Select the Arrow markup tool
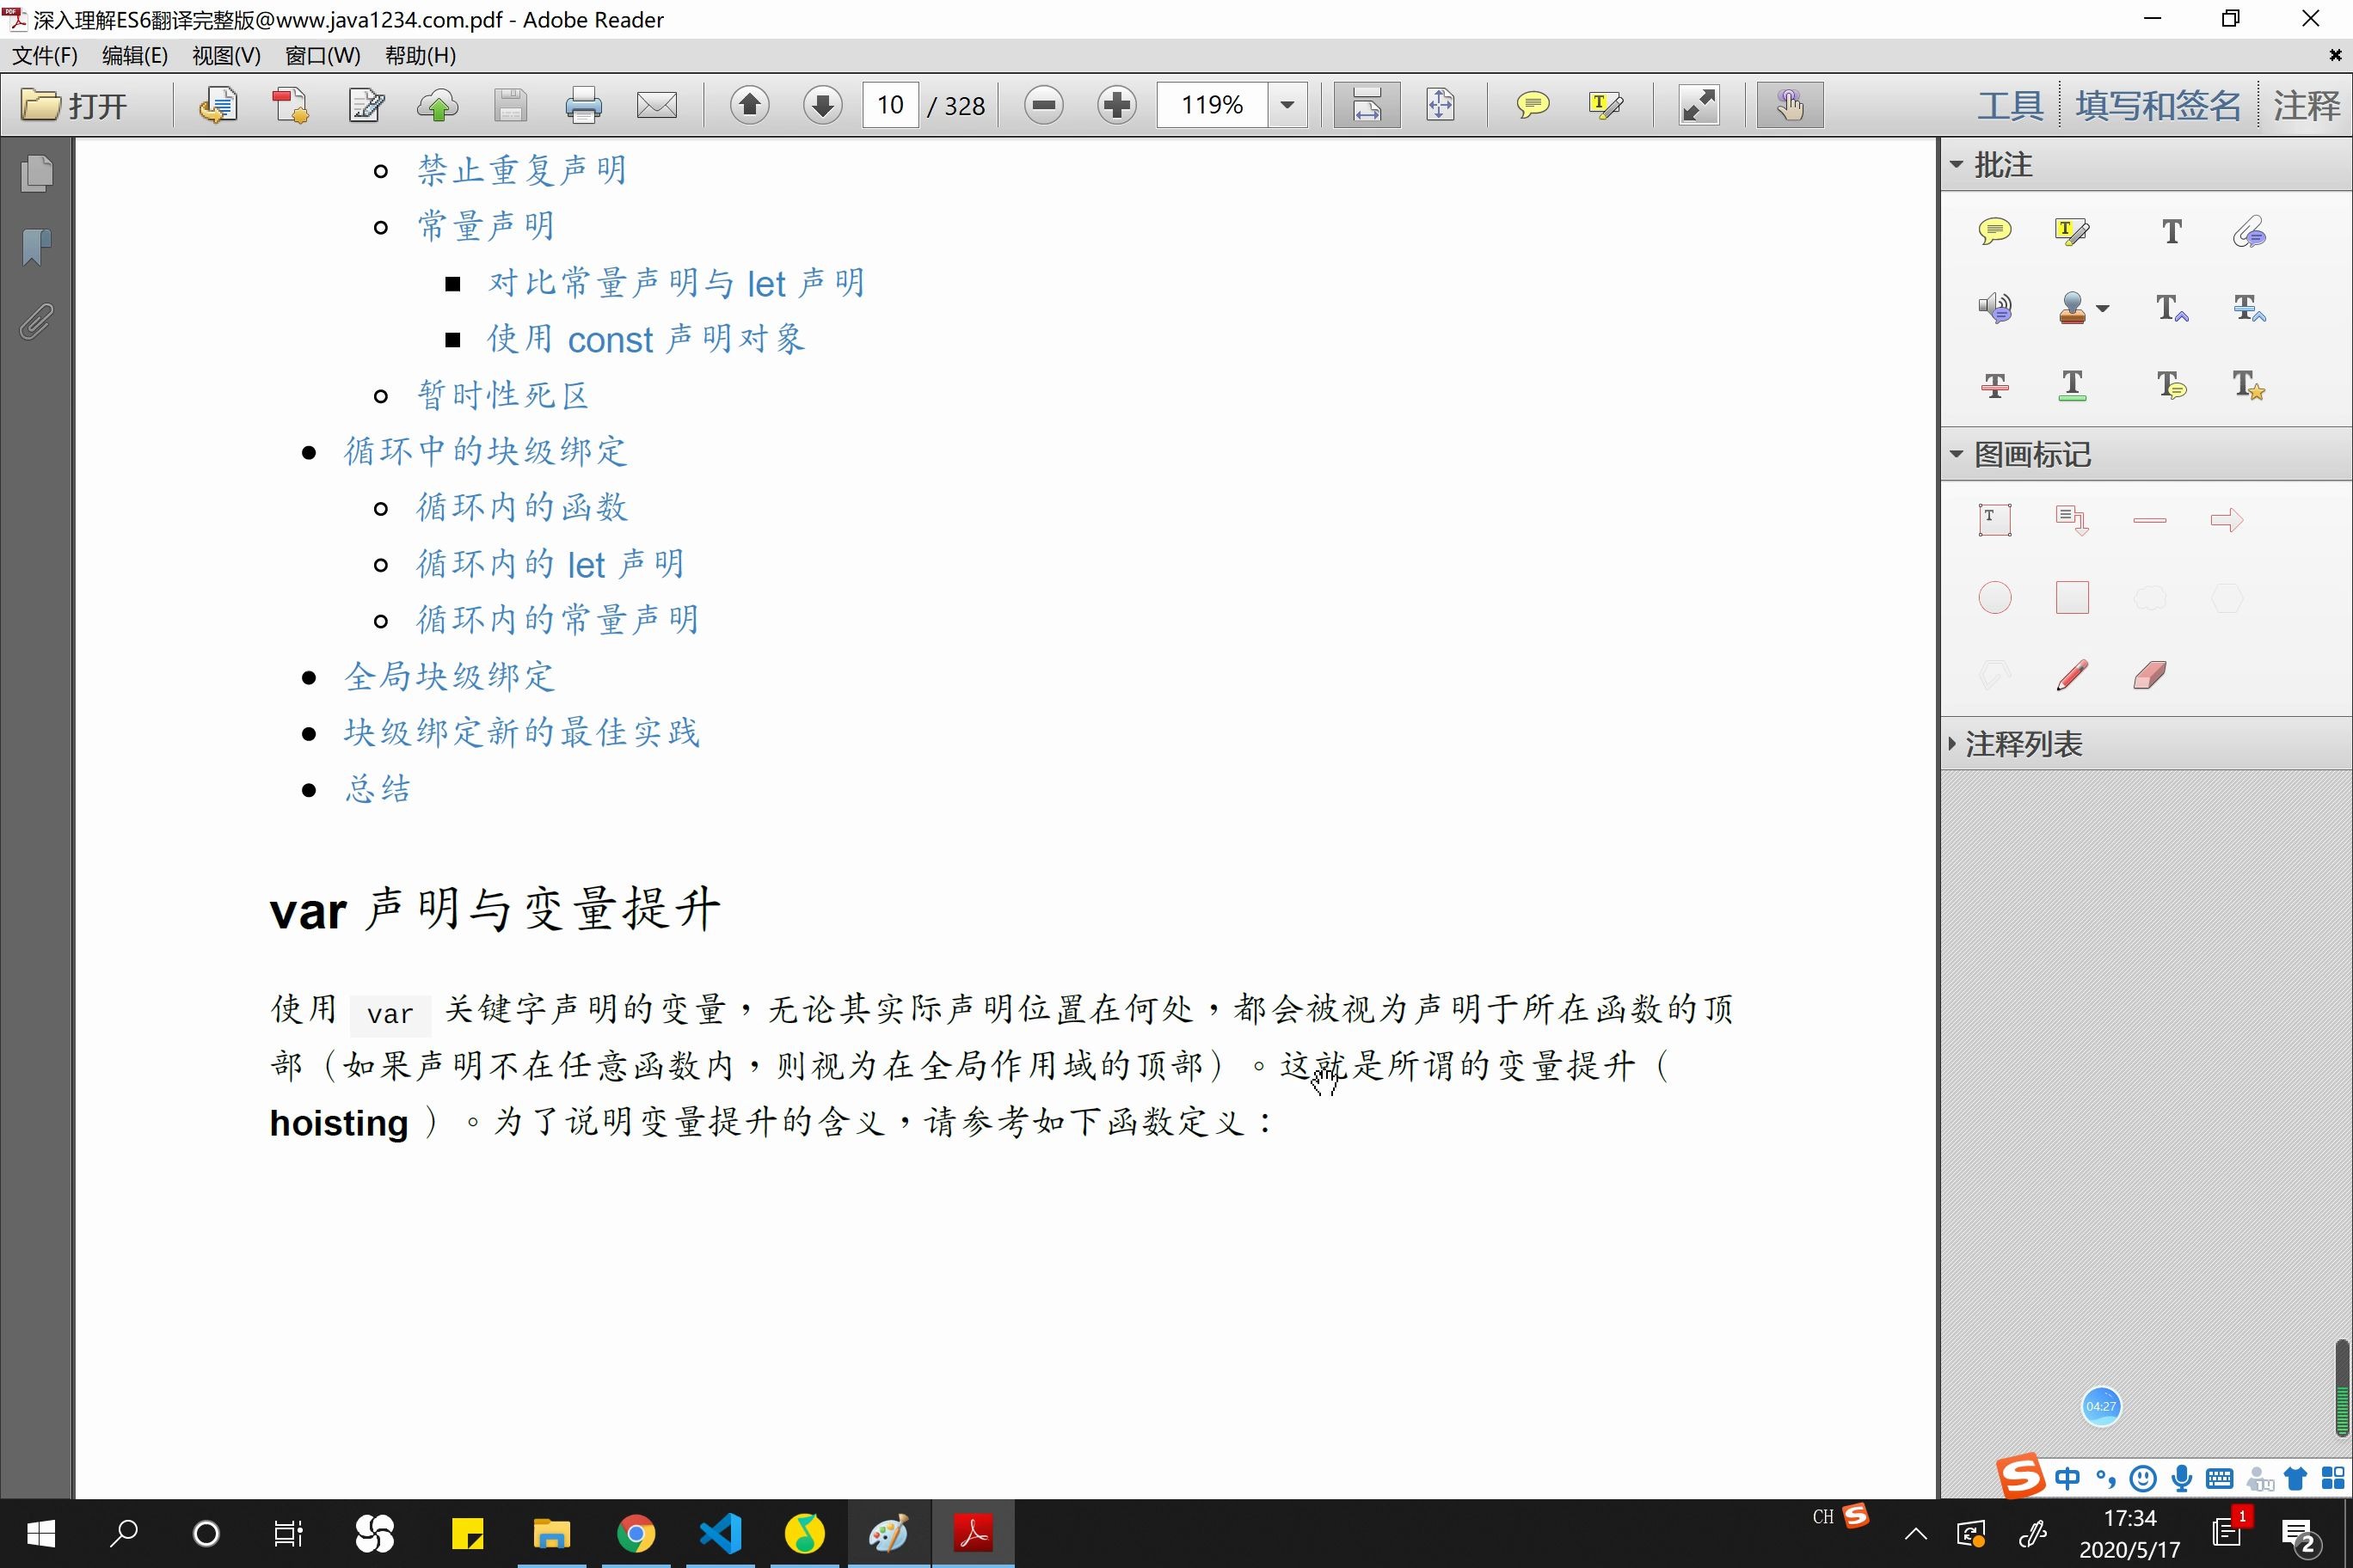2353x1568 pixels. 2225,519
